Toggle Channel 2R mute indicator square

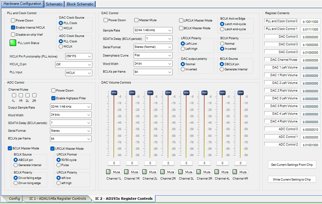click(162, 172)
